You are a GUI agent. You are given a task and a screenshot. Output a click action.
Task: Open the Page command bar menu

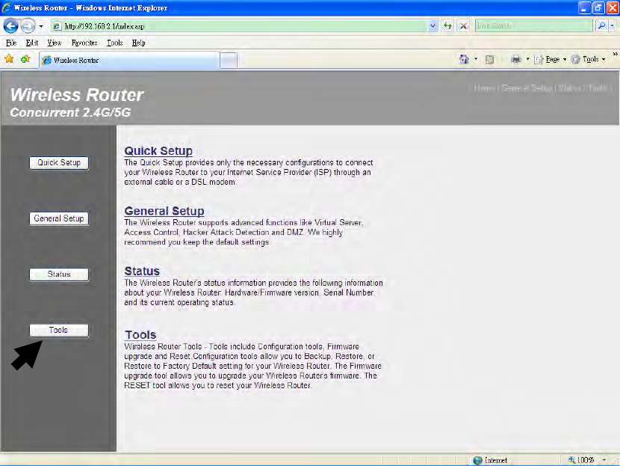[551, 59]
